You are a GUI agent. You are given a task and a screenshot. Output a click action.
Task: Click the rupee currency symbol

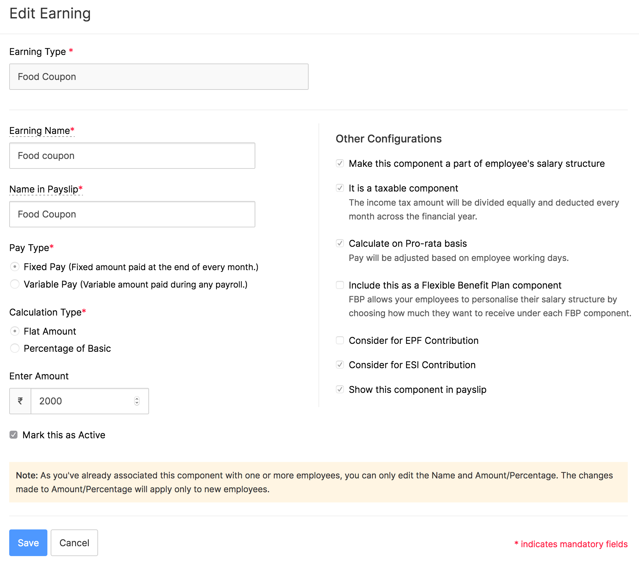pos(20,401)
